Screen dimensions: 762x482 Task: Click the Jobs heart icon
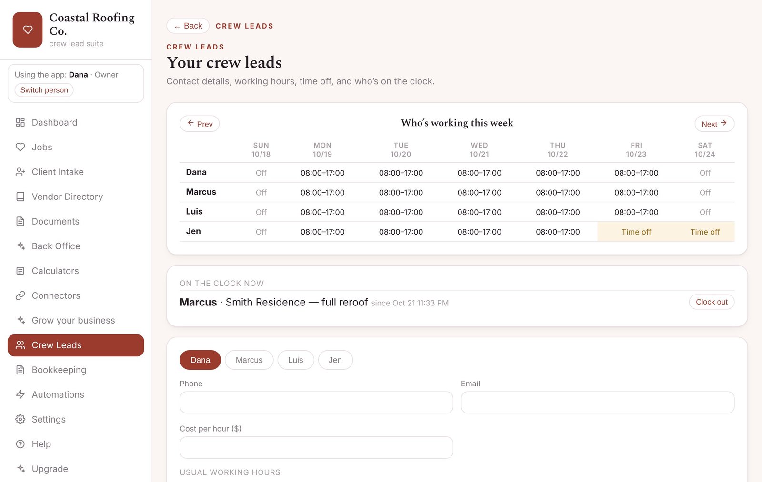click(20, 147)
